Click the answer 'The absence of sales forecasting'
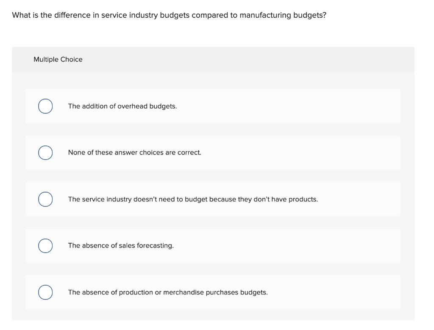The height and width of the screenshot is (330, 434). 121,246
